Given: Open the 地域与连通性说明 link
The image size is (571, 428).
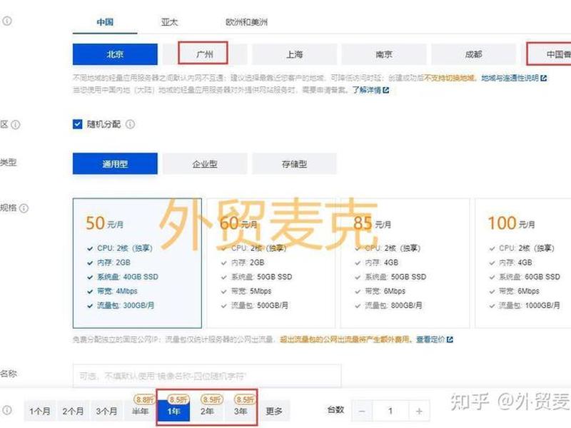Looking at the screenshot, I should (x=510, y=78).
